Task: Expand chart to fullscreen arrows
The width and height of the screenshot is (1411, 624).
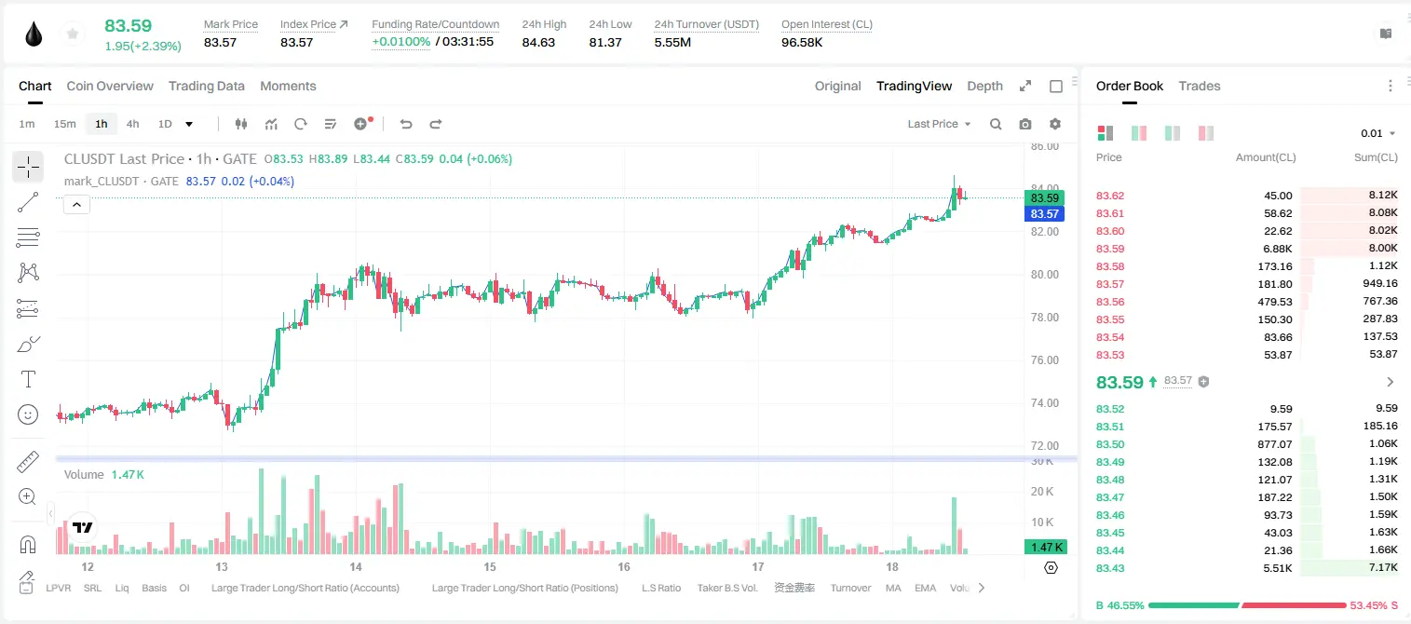Action: pyautogui.click(x=1025, y=86)
